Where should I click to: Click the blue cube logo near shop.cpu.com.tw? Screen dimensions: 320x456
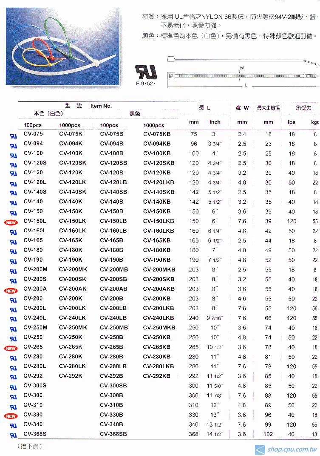260,450
